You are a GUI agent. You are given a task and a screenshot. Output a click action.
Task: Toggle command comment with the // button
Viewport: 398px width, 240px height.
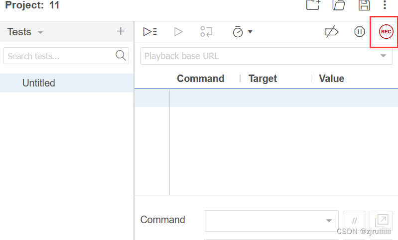(x=354, y=221)
